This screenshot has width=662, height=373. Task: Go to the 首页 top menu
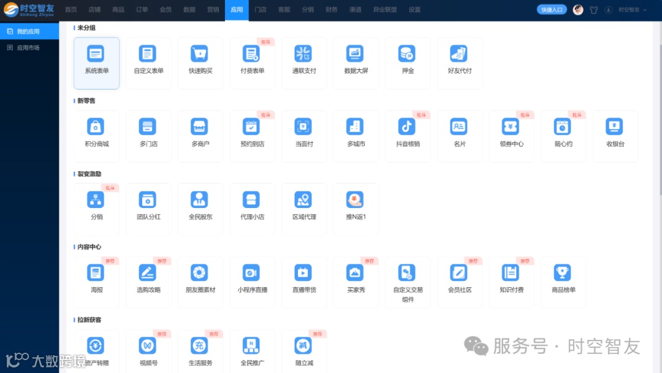[71, 10]
